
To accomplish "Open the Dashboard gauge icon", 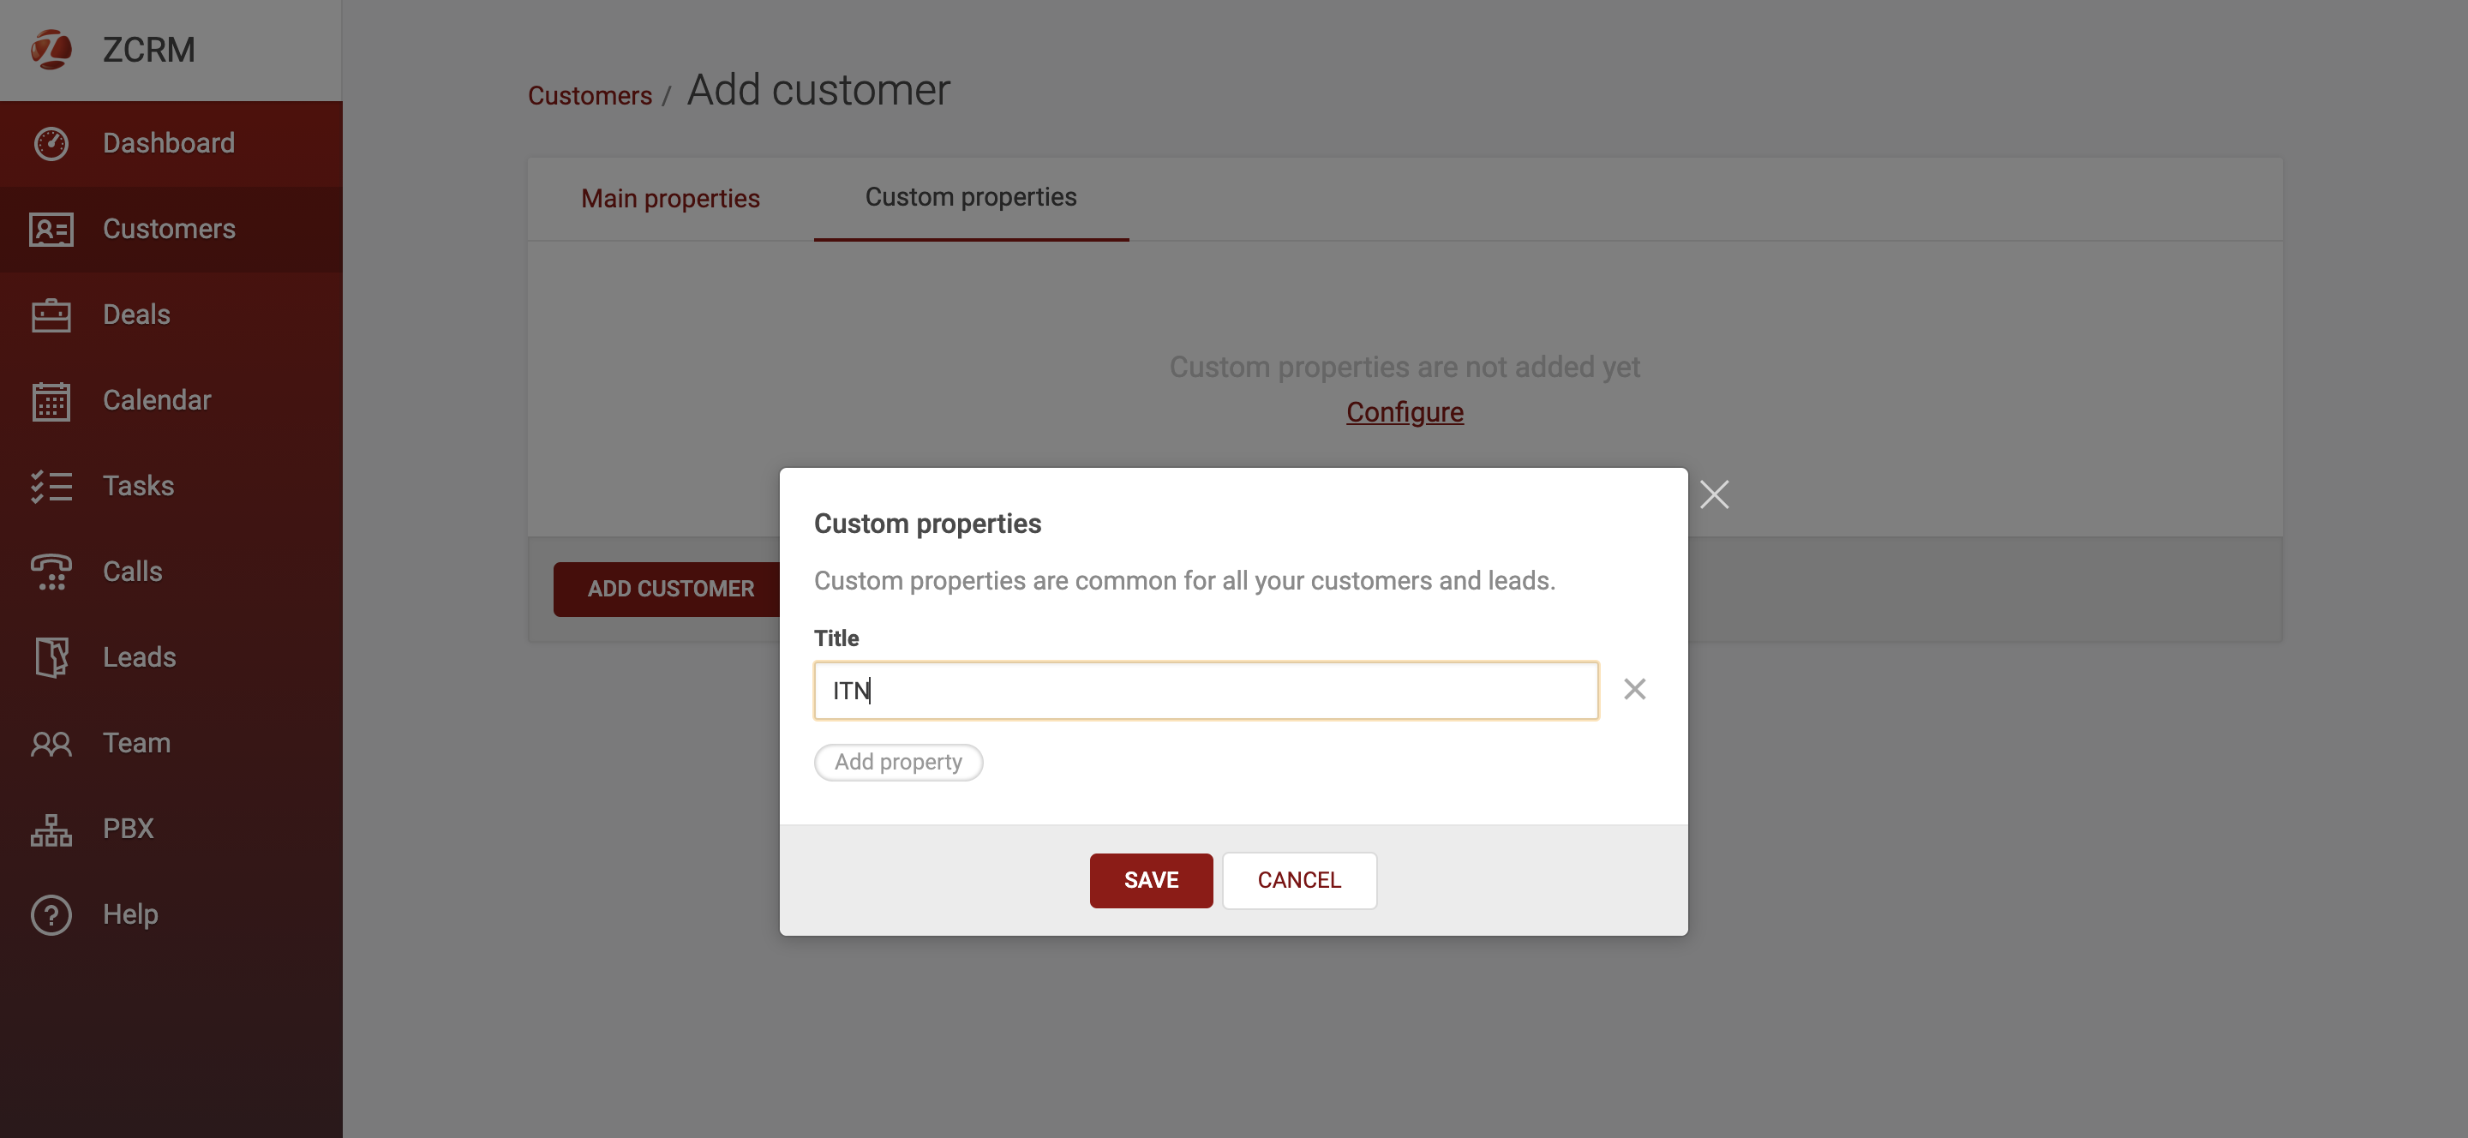I will coord(51,143).
